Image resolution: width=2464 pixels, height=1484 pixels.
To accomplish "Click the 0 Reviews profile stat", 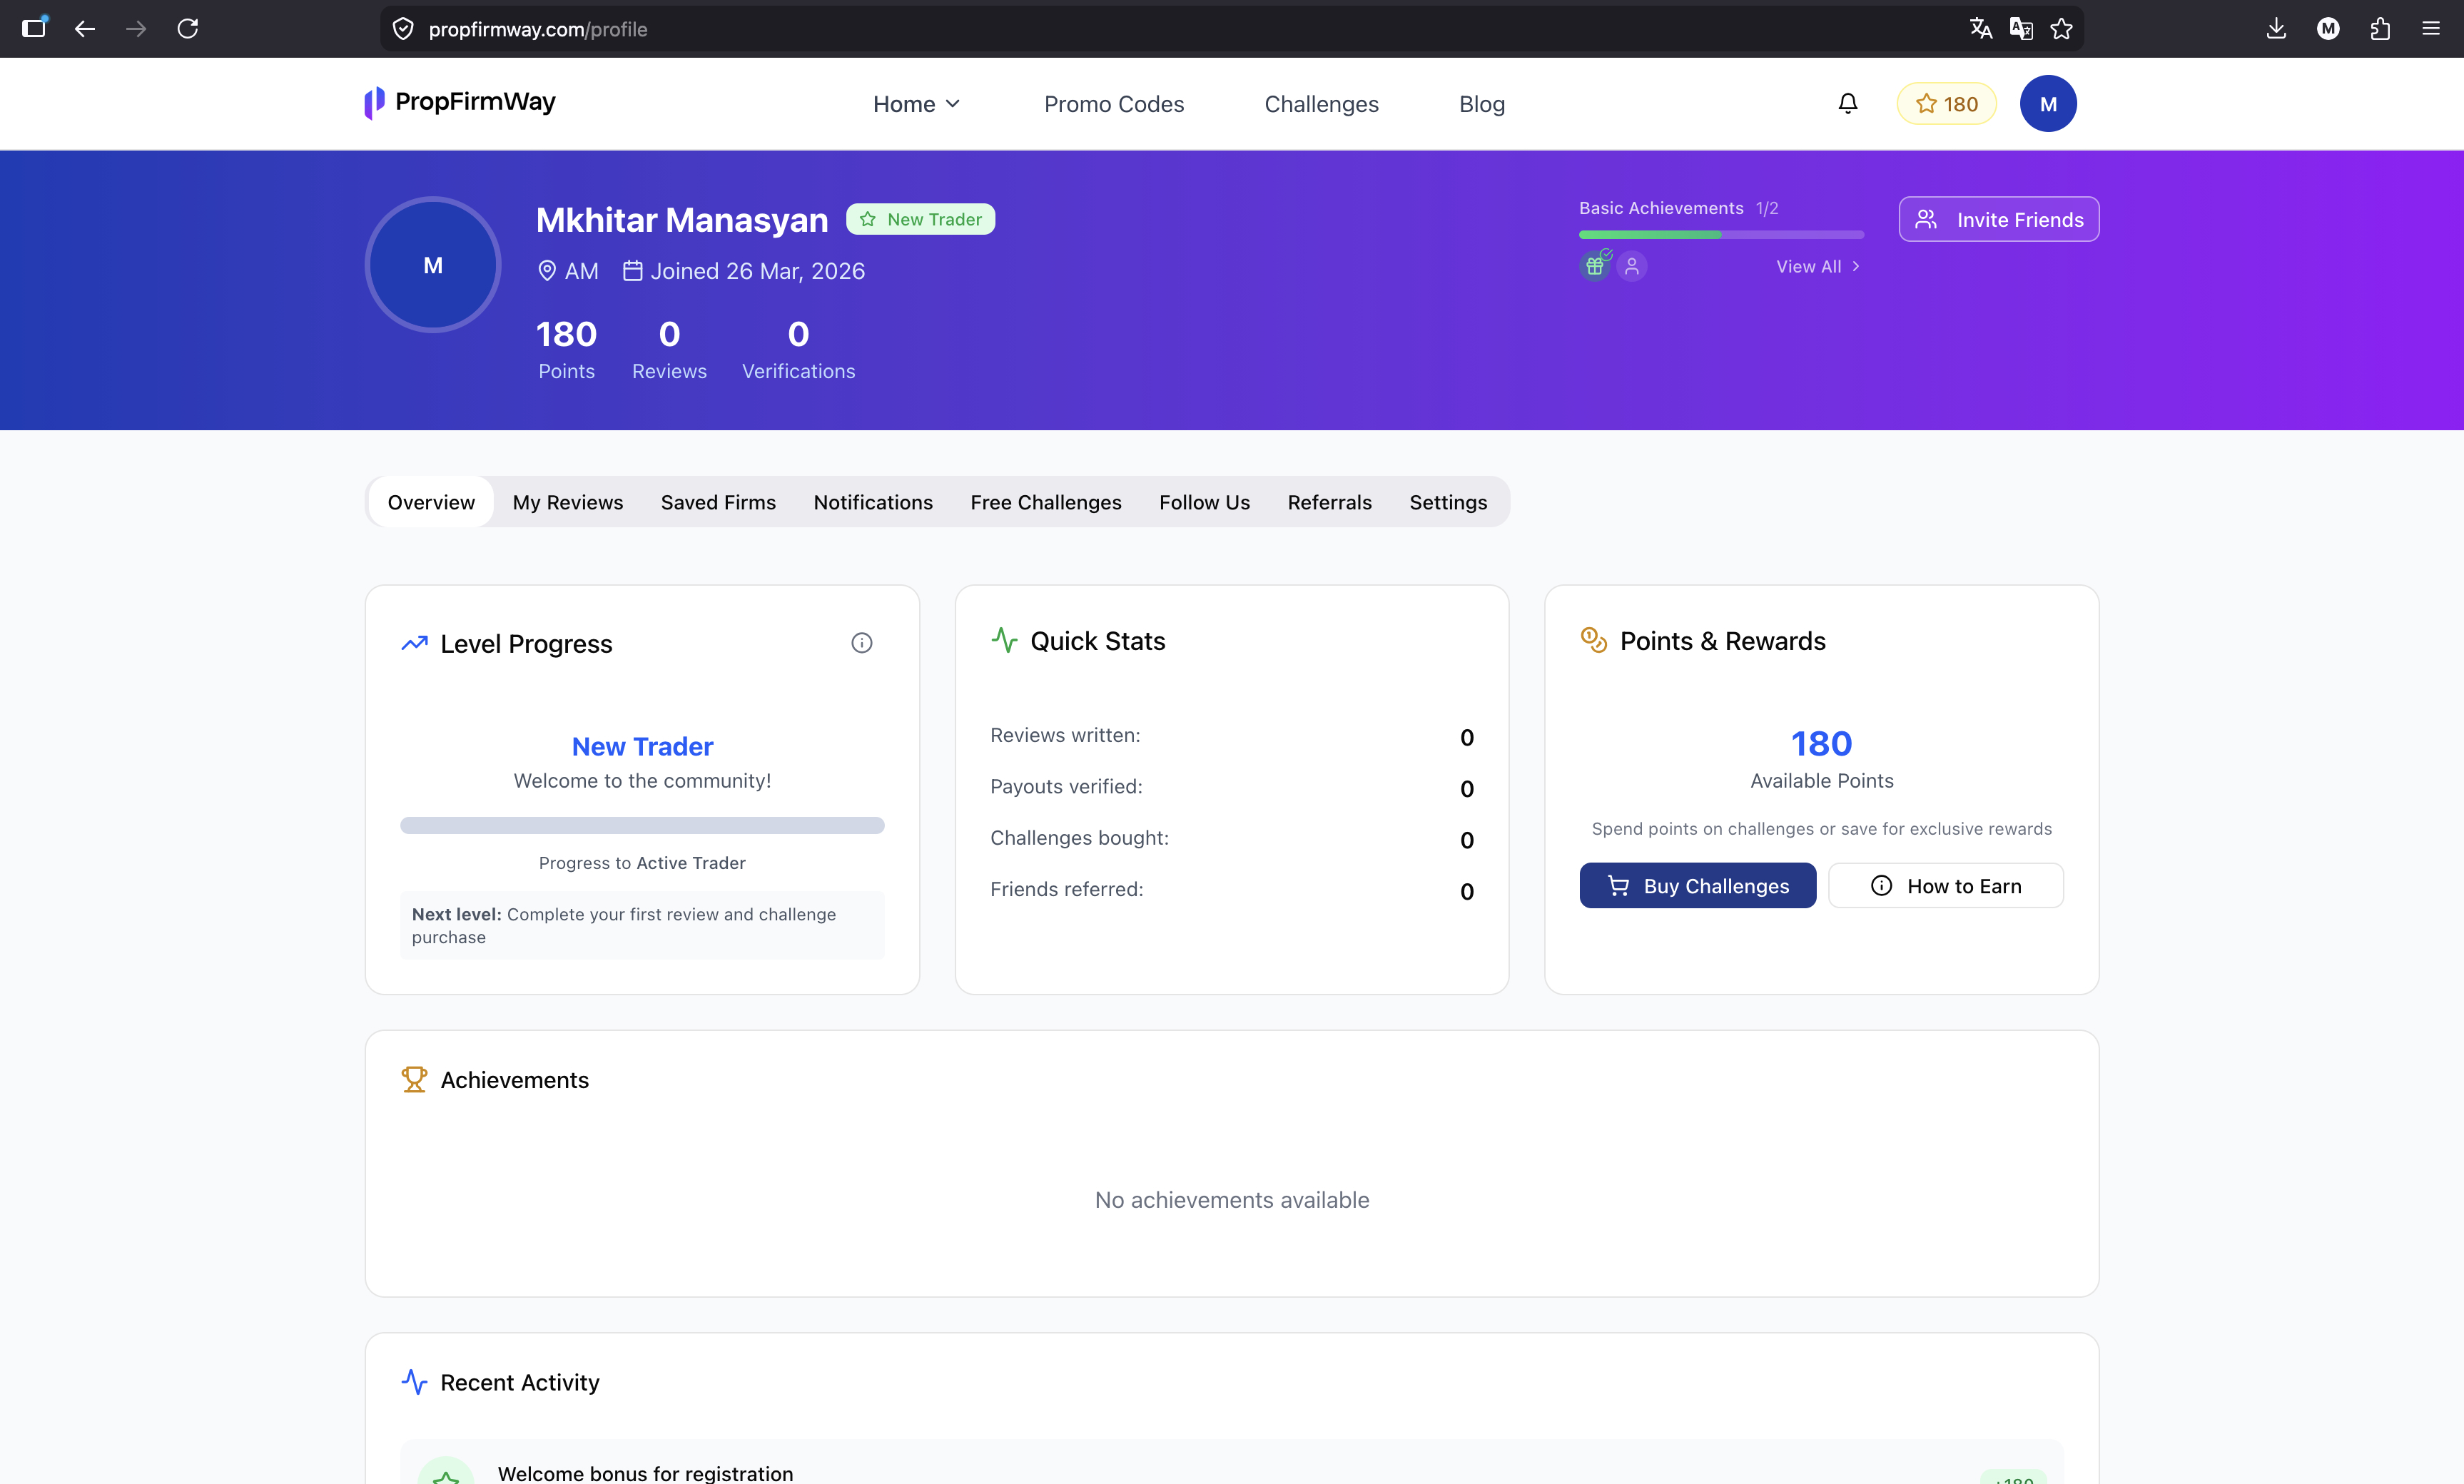I will (669, 349).
